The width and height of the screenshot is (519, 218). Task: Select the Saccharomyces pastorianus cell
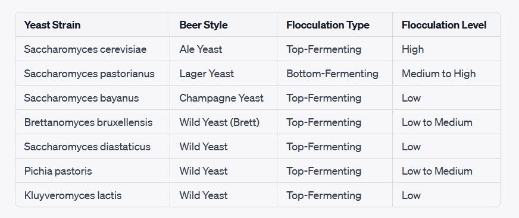(x=93, y=73)
